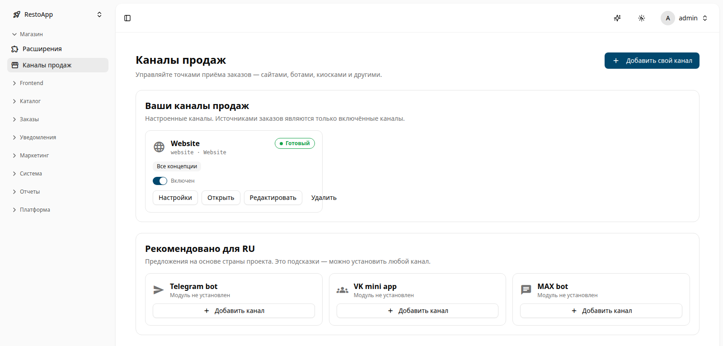The image size is (723, 346).
Task: Click plus icon on Добавить свой канал
Action: [x=616, y=61]
